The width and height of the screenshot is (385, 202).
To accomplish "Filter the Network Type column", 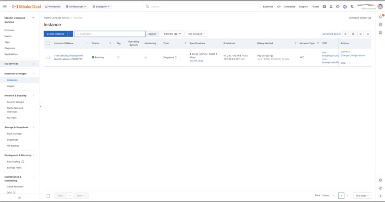I will 318,43.
